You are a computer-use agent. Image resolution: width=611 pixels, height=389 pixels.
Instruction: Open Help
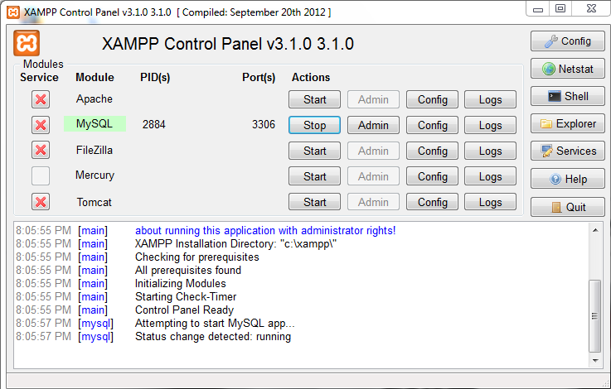pos(567,179)
